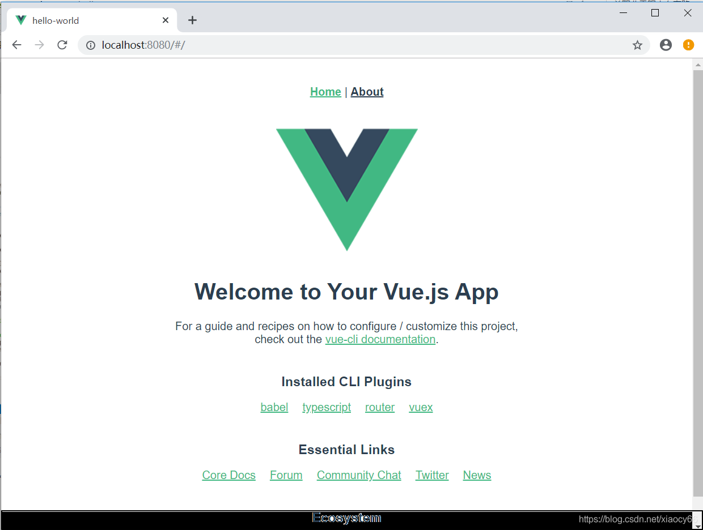Bookmark this page with the star icon
Screen dimensions: 703x530
pos(637,45)
